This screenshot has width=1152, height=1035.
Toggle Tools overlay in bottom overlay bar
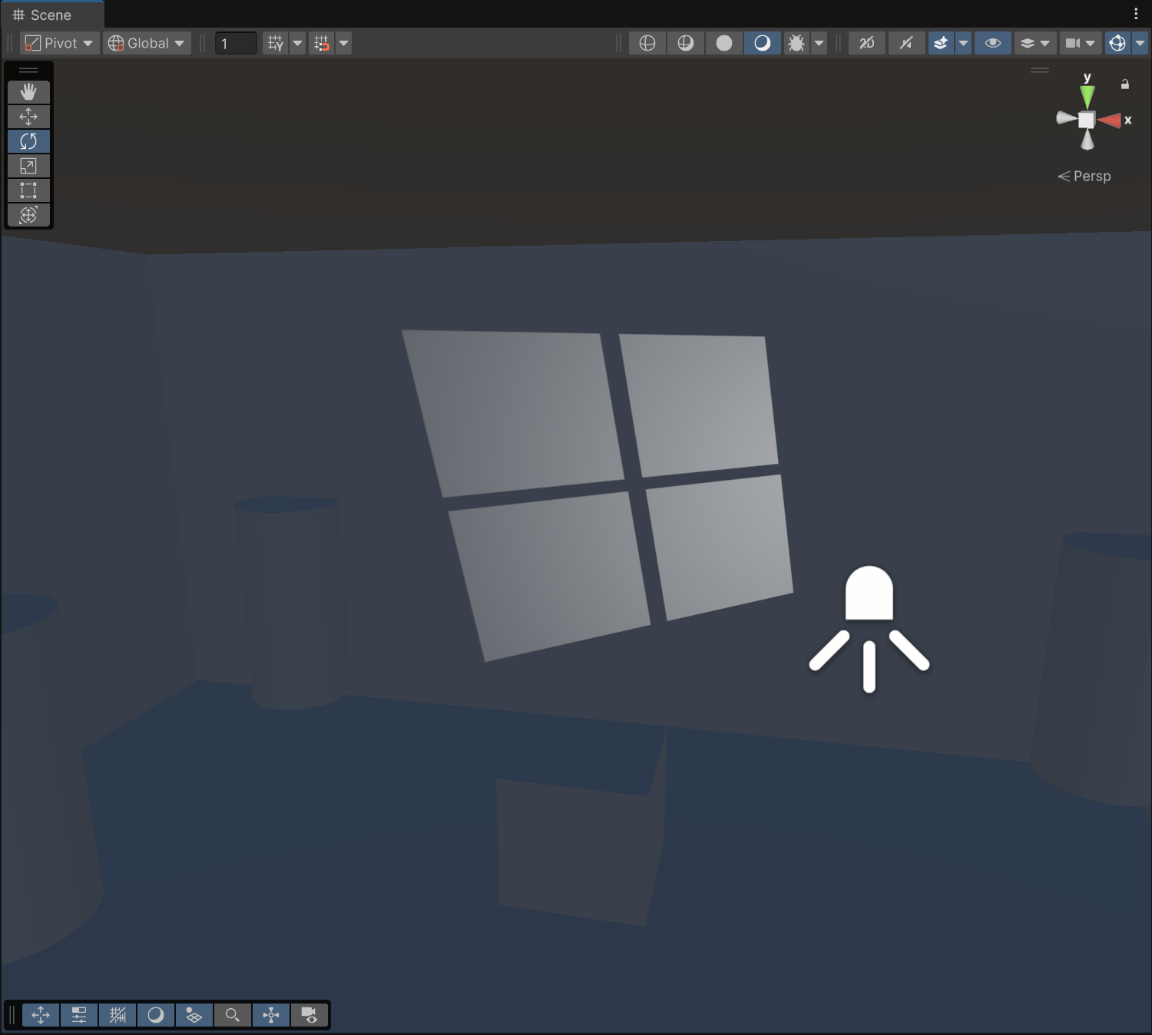[41, 1015]
